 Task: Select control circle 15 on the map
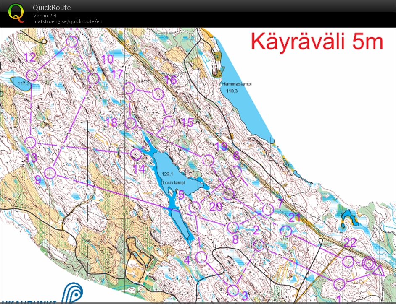point(169,121)
